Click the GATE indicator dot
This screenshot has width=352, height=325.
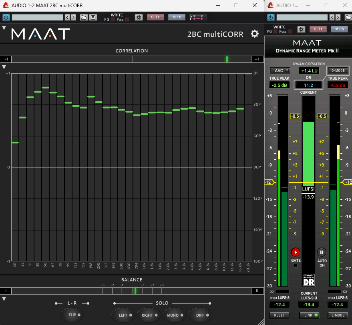click(296, 266)
